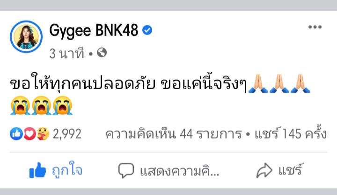Click the care hug reaction icon
Viewport: 337px width, 195px height.
tap(43, 134)
